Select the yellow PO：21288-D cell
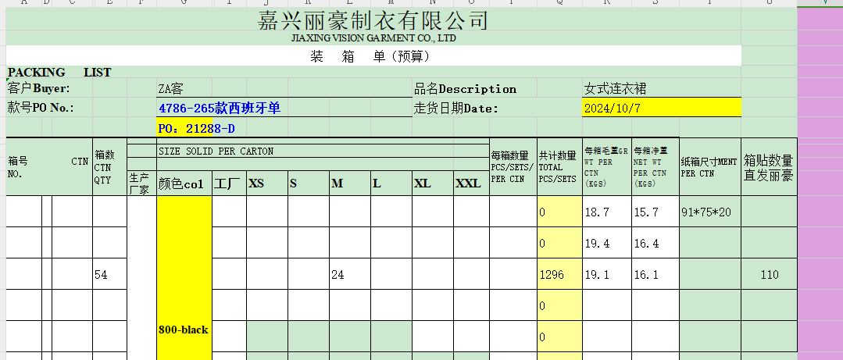843x360 pixels. [x=196, y=128]
